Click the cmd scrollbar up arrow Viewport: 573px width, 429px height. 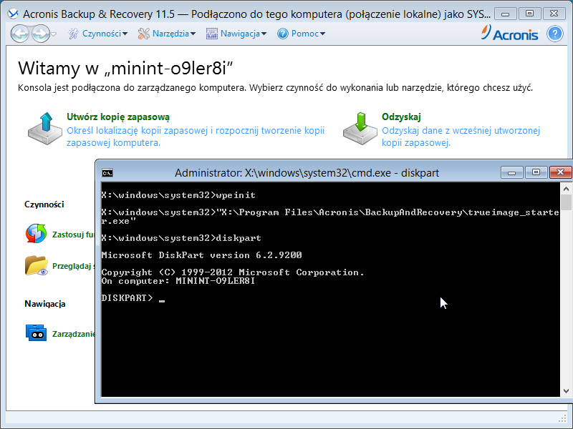coord(566,189)
